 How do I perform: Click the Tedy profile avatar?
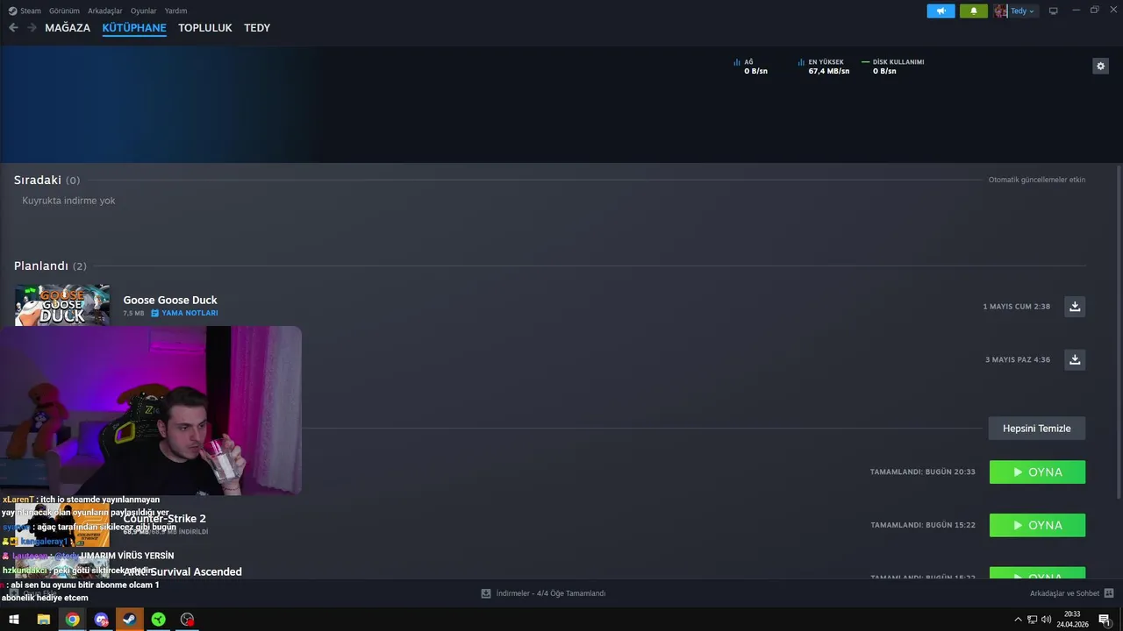(1001, 11)
